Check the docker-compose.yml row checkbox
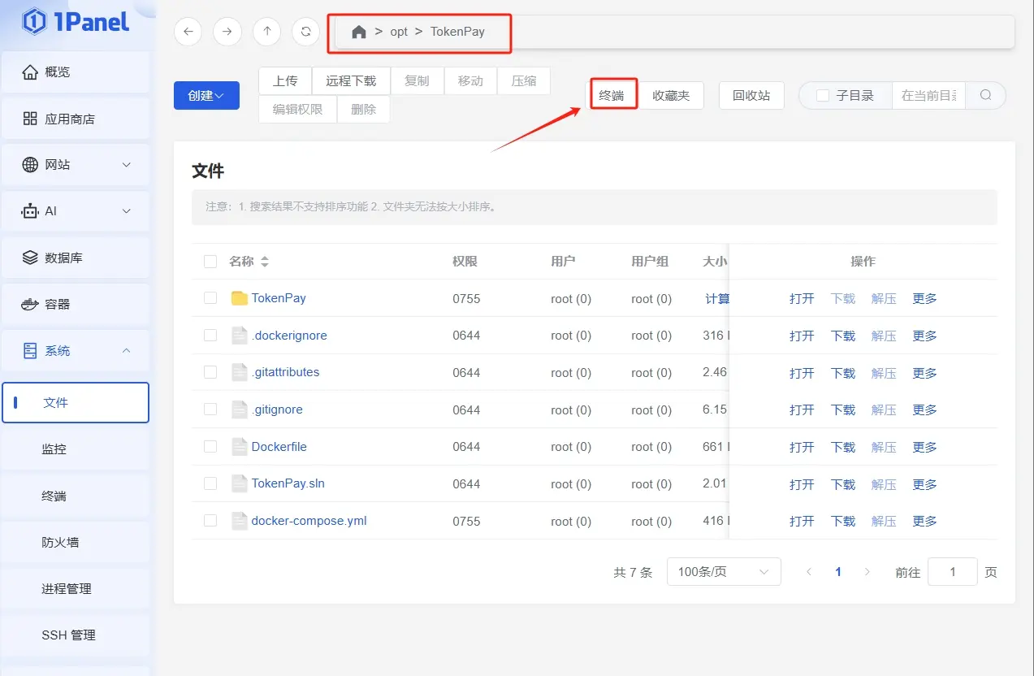The height and width of the screenshot is (676, 1034). coord(210,521)
